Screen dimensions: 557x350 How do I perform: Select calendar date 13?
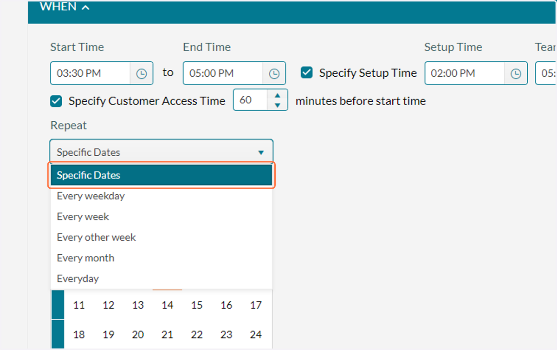click(x=138, y=305)
